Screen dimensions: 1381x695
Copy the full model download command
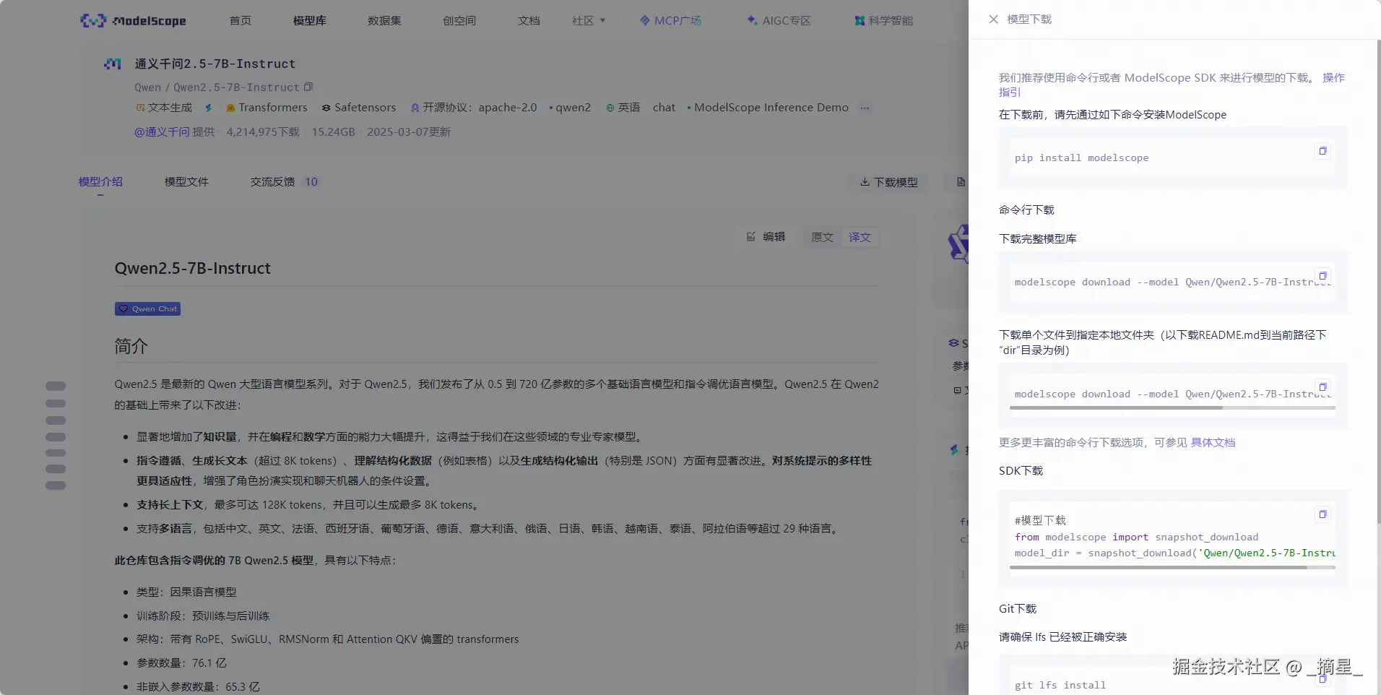[x=1322, y=276]
